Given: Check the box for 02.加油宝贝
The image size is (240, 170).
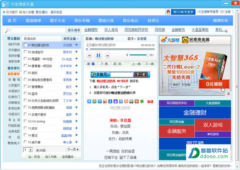Looking at the screenshot, I should point(26,52).
